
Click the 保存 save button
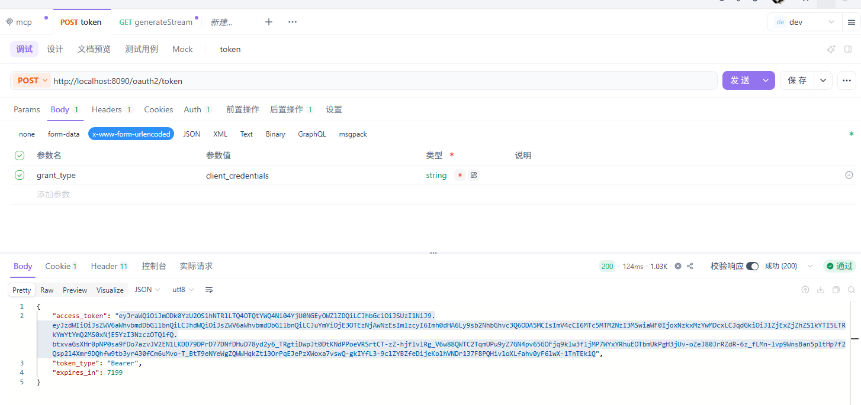pyautogui.click(x=798, y=80)
